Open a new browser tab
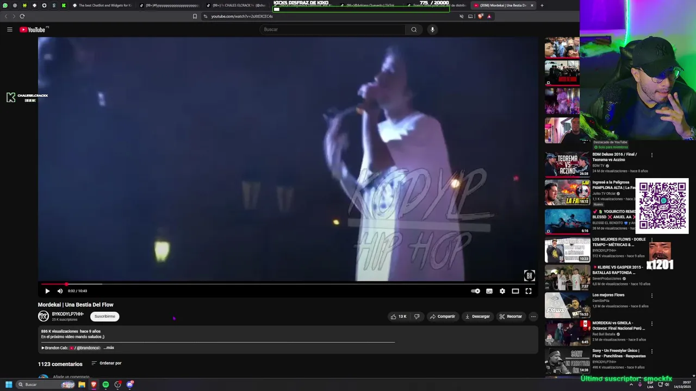 542,5
